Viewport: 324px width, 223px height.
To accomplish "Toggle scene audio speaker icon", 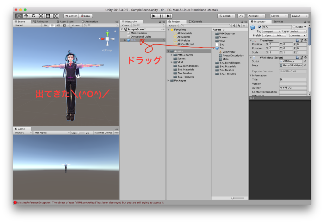I will pyautogui.click(x=58, y=25).
